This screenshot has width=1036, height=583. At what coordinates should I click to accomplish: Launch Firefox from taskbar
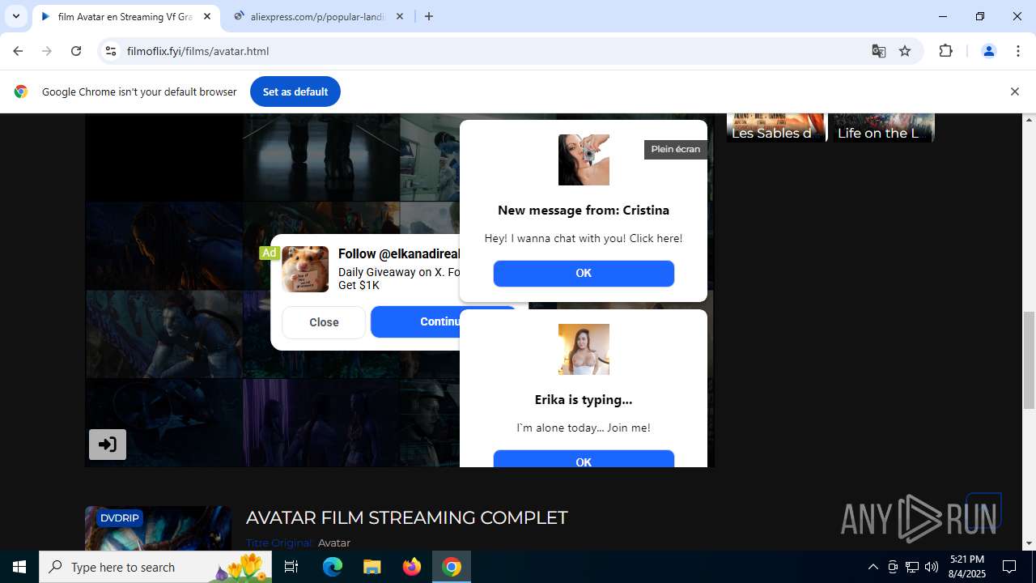[x=412, y=567]
